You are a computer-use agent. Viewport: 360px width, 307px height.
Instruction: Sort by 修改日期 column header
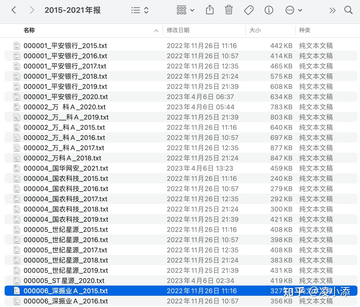(x=178, y=30)
